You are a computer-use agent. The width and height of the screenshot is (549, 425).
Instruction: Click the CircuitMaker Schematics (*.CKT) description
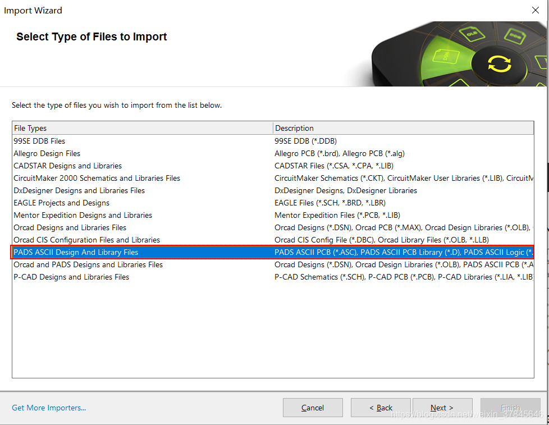tap(404, 178)
